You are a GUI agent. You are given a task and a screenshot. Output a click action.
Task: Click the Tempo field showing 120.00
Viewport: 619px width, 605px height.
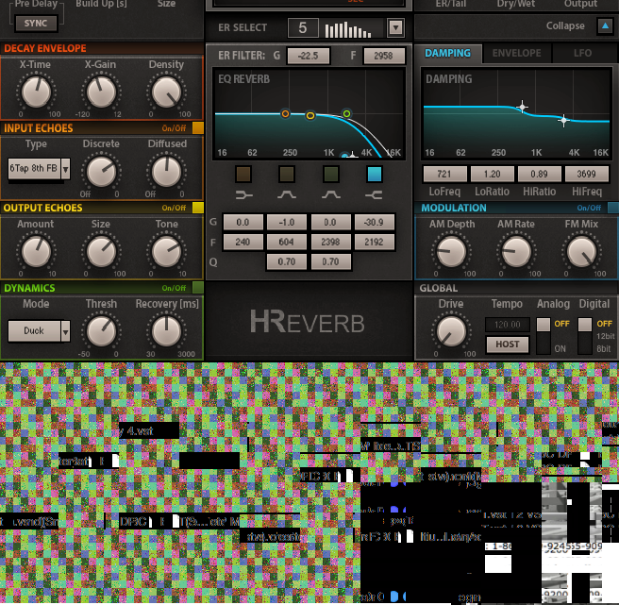tap(508, 325)
